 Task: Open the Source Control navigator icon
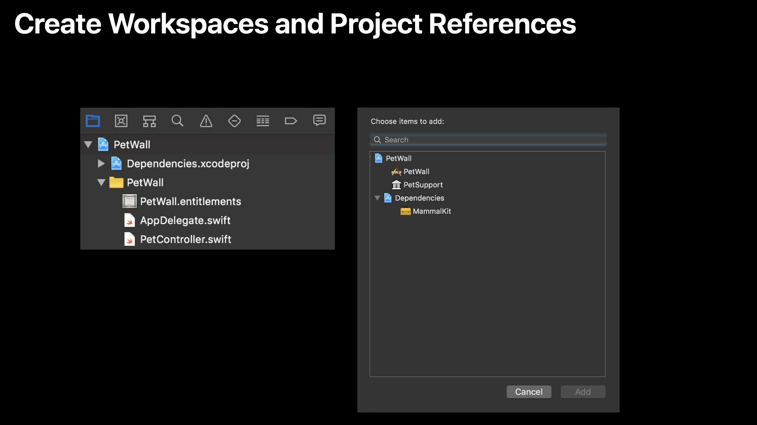pos(121,121)
